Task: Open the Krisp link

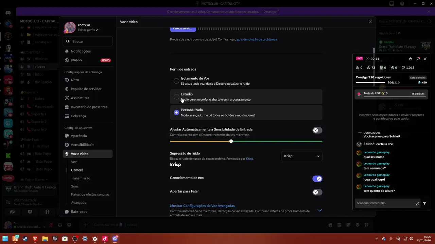Action: pos(249,159)
